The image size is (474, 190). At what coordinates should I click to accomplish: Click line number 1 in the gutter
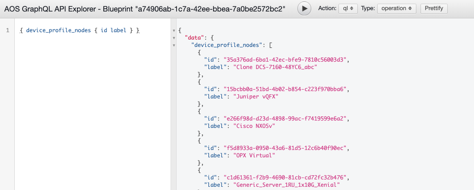pyautogui.click(x=7, y=30)
